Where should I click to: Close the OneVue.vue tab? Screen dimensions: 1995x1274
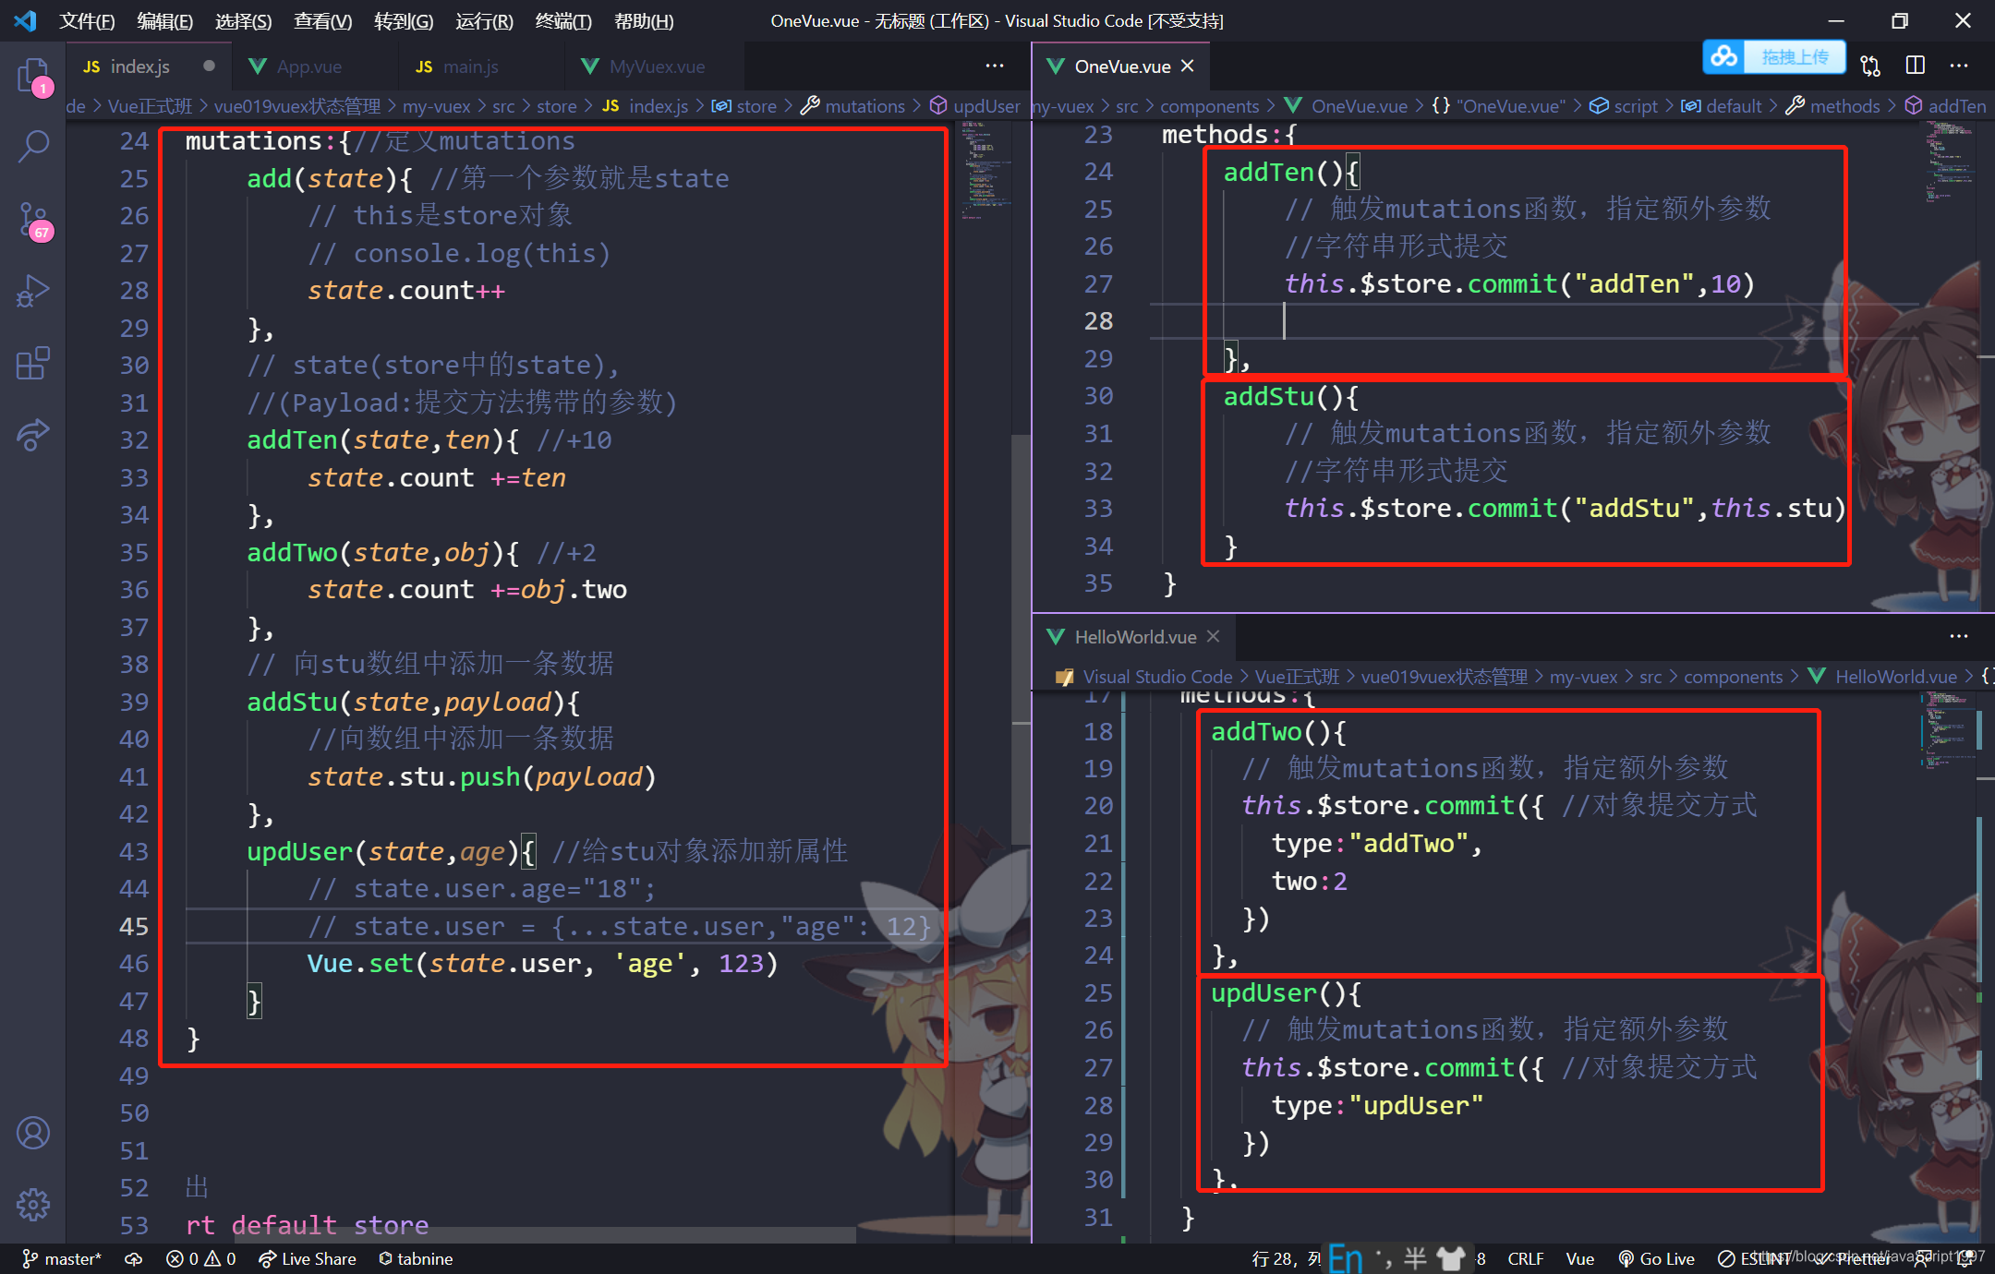point(1188,66)
